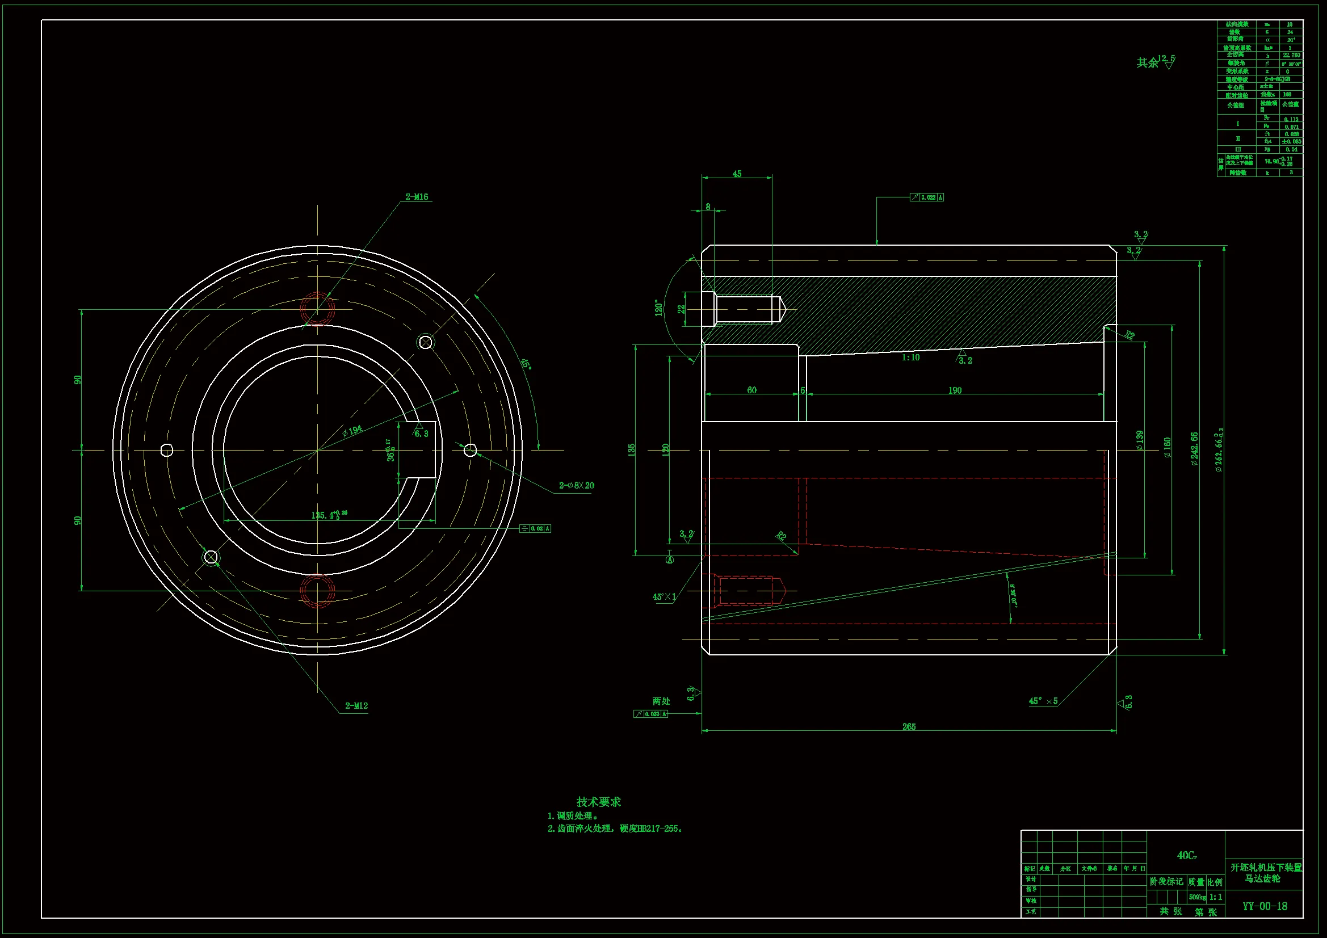1327x938 pixels.
Task: Select the 0.02 A symmetry tolerance frame
Action: tap(535, 528)
